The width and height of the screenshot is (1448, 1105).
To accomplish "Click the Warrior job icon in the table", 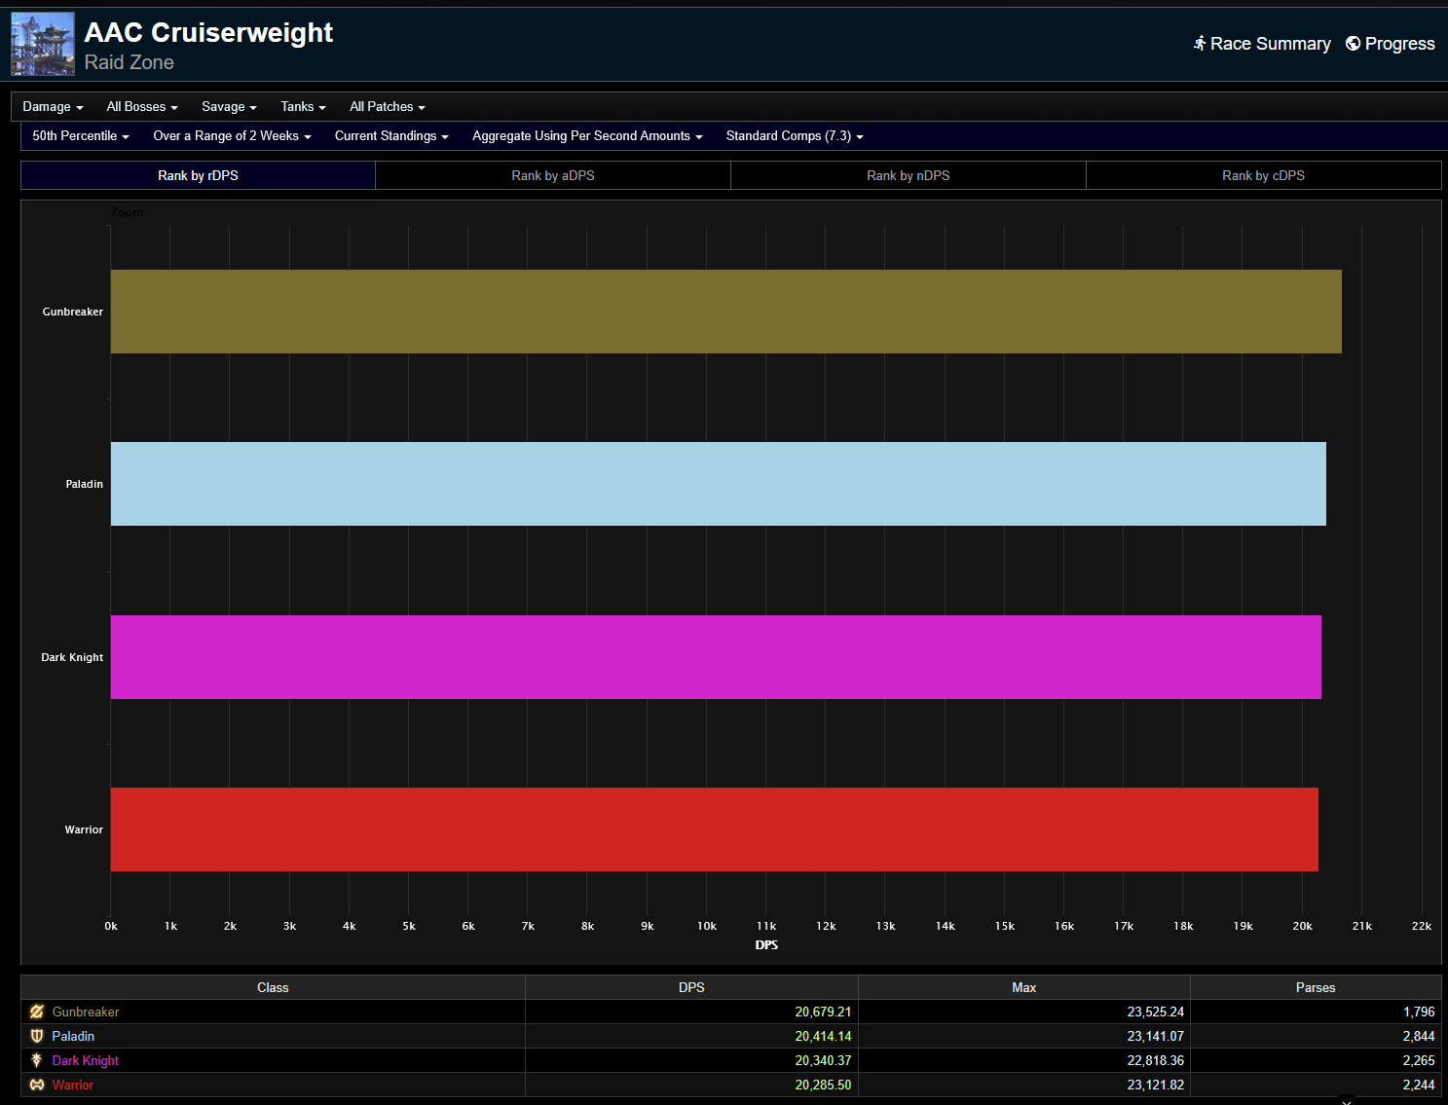I will point(37,1085).
